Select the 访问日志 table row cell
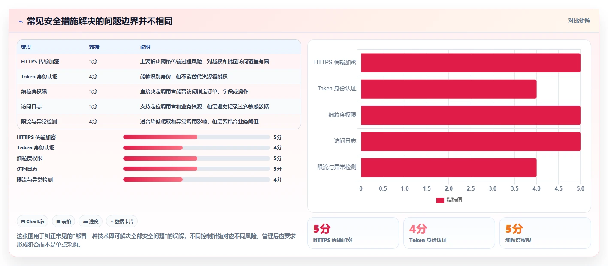Image resolution: width=608 pixels, height=266 pixels. pos(31,107)
